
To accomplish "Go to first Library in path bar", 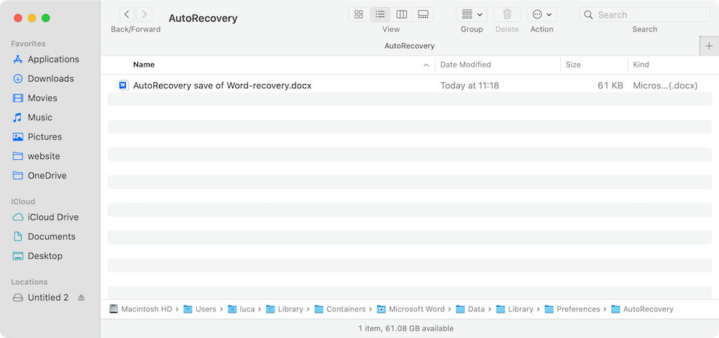I will point(285,309).
